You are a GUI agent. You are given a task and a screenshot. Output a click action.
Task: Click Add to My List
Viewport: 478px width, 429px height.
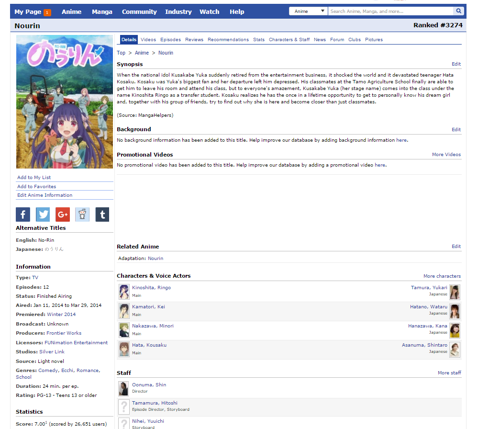pos(34,177)
